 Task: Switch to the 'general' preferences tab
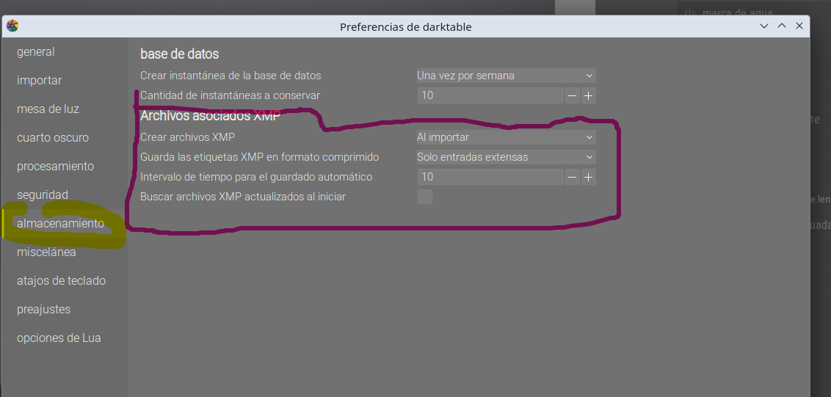point(36,52)
